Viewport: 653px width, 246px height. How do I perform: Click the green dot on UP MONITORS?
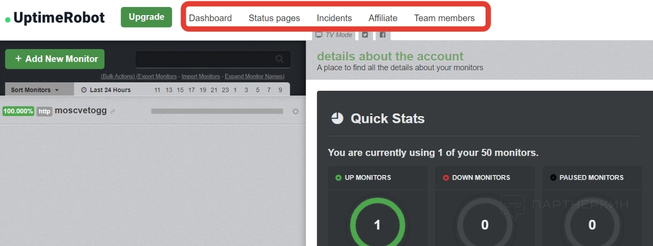338,178
